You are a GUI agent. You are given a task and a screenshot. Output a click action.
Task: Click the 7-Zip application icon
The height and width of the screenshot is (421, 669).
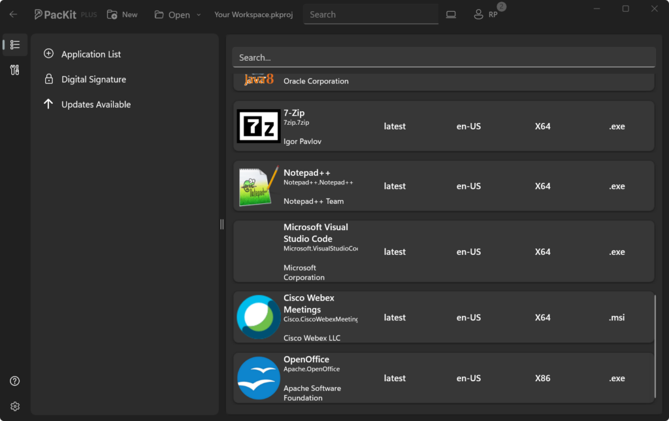pyautogui.click(x=259, y=126)
